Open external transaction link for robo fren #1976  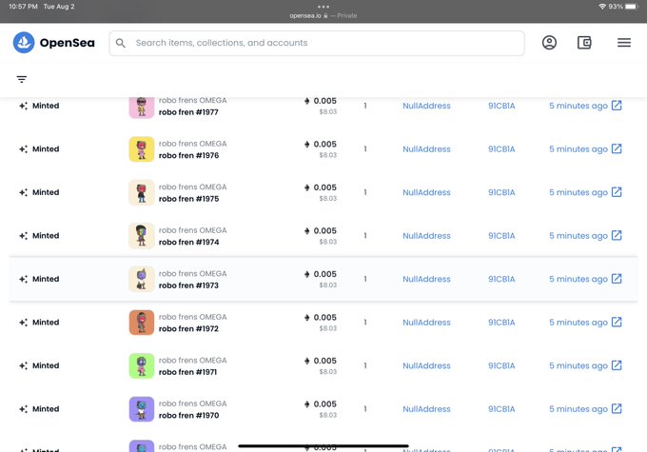point(617,149)
